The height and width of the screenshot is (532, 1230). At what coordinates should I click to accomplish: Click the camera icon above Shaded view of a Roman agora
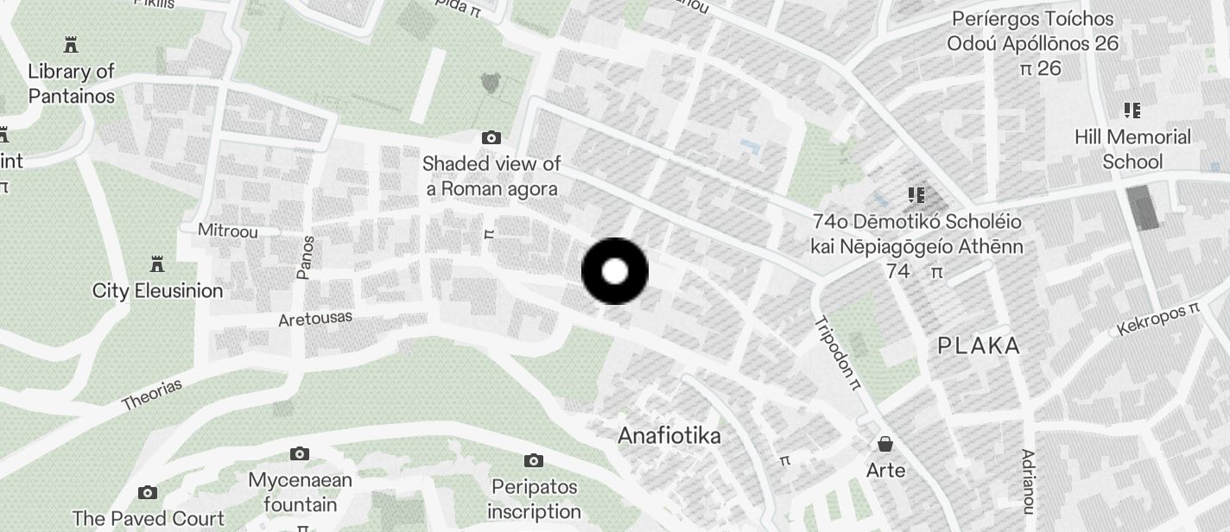[491, 137]
